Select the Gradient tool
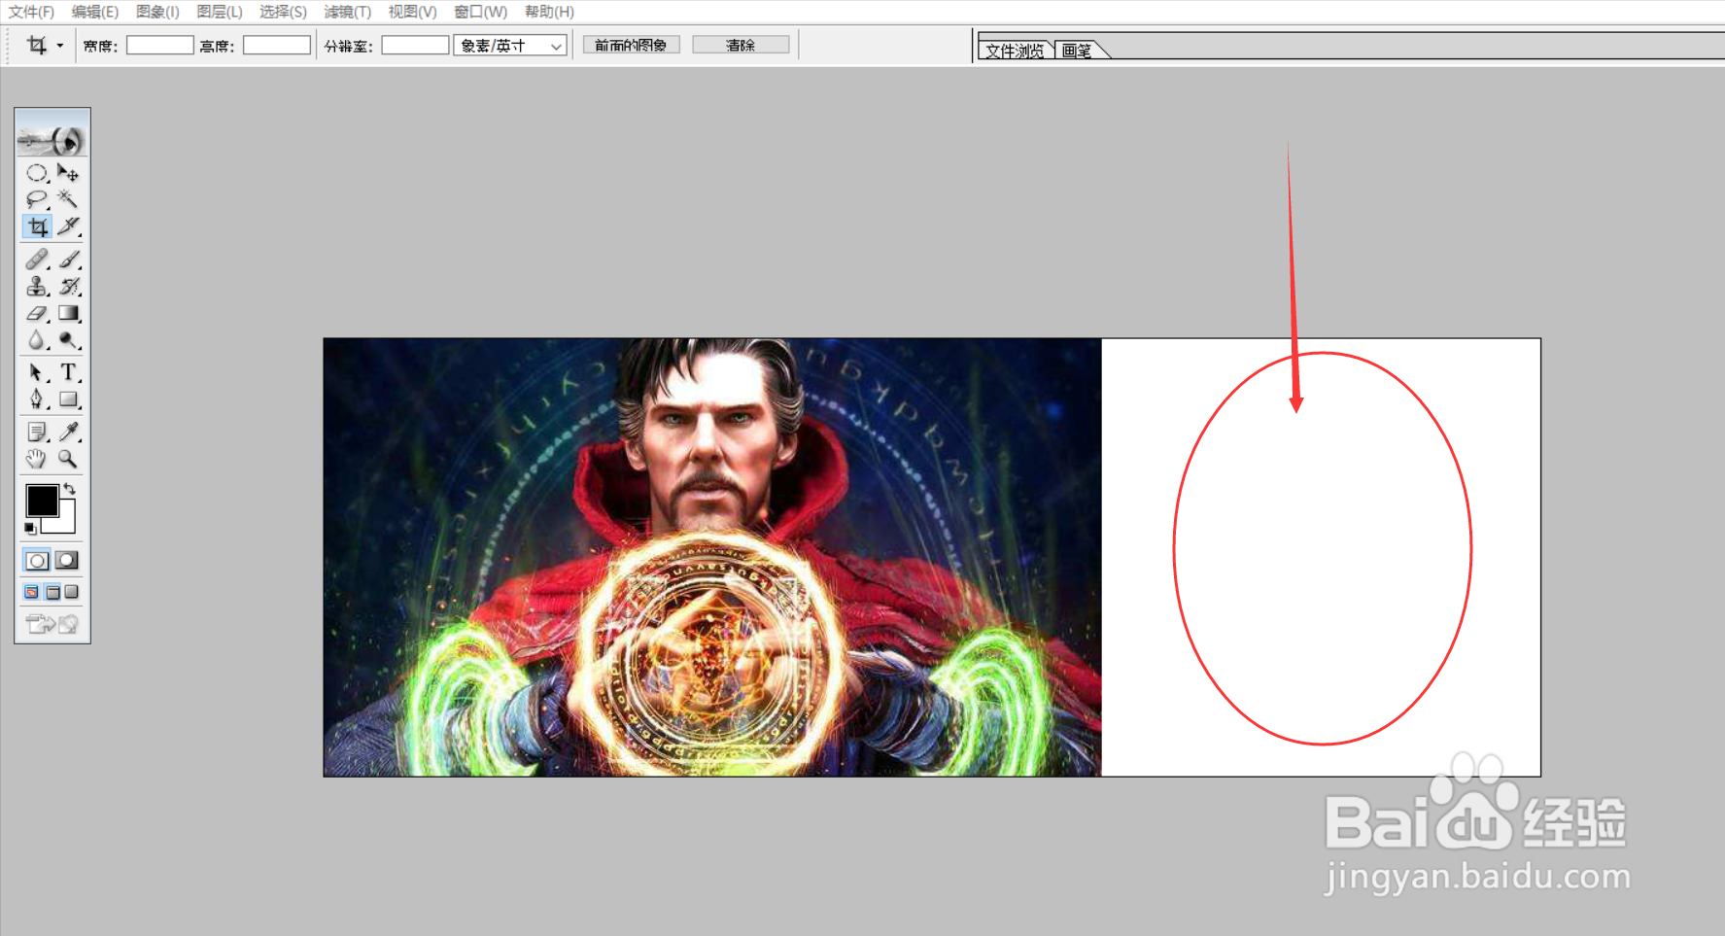 68,313
